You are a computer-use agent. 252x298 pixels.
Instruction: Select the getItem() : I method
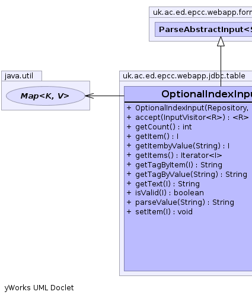coord(152,137)
